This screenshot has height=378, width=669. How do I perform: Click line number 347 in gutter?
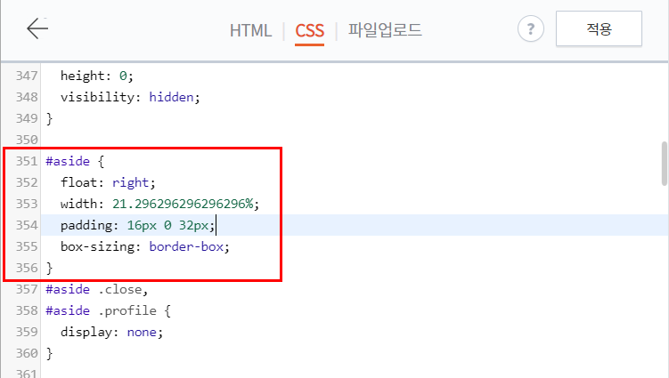pos(27,76)
